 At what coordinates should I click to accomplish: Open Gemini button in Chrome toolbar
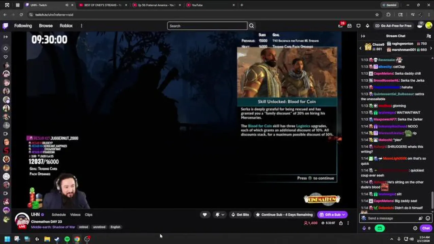[389, 5]
